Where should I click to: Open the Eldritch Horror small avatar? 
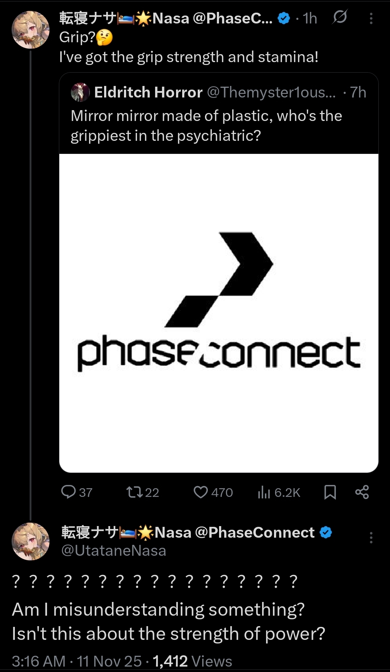[80, 92]
